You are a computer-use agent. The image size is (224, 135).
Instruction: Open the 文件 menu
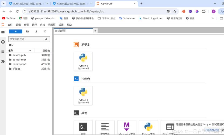[10, 25]
